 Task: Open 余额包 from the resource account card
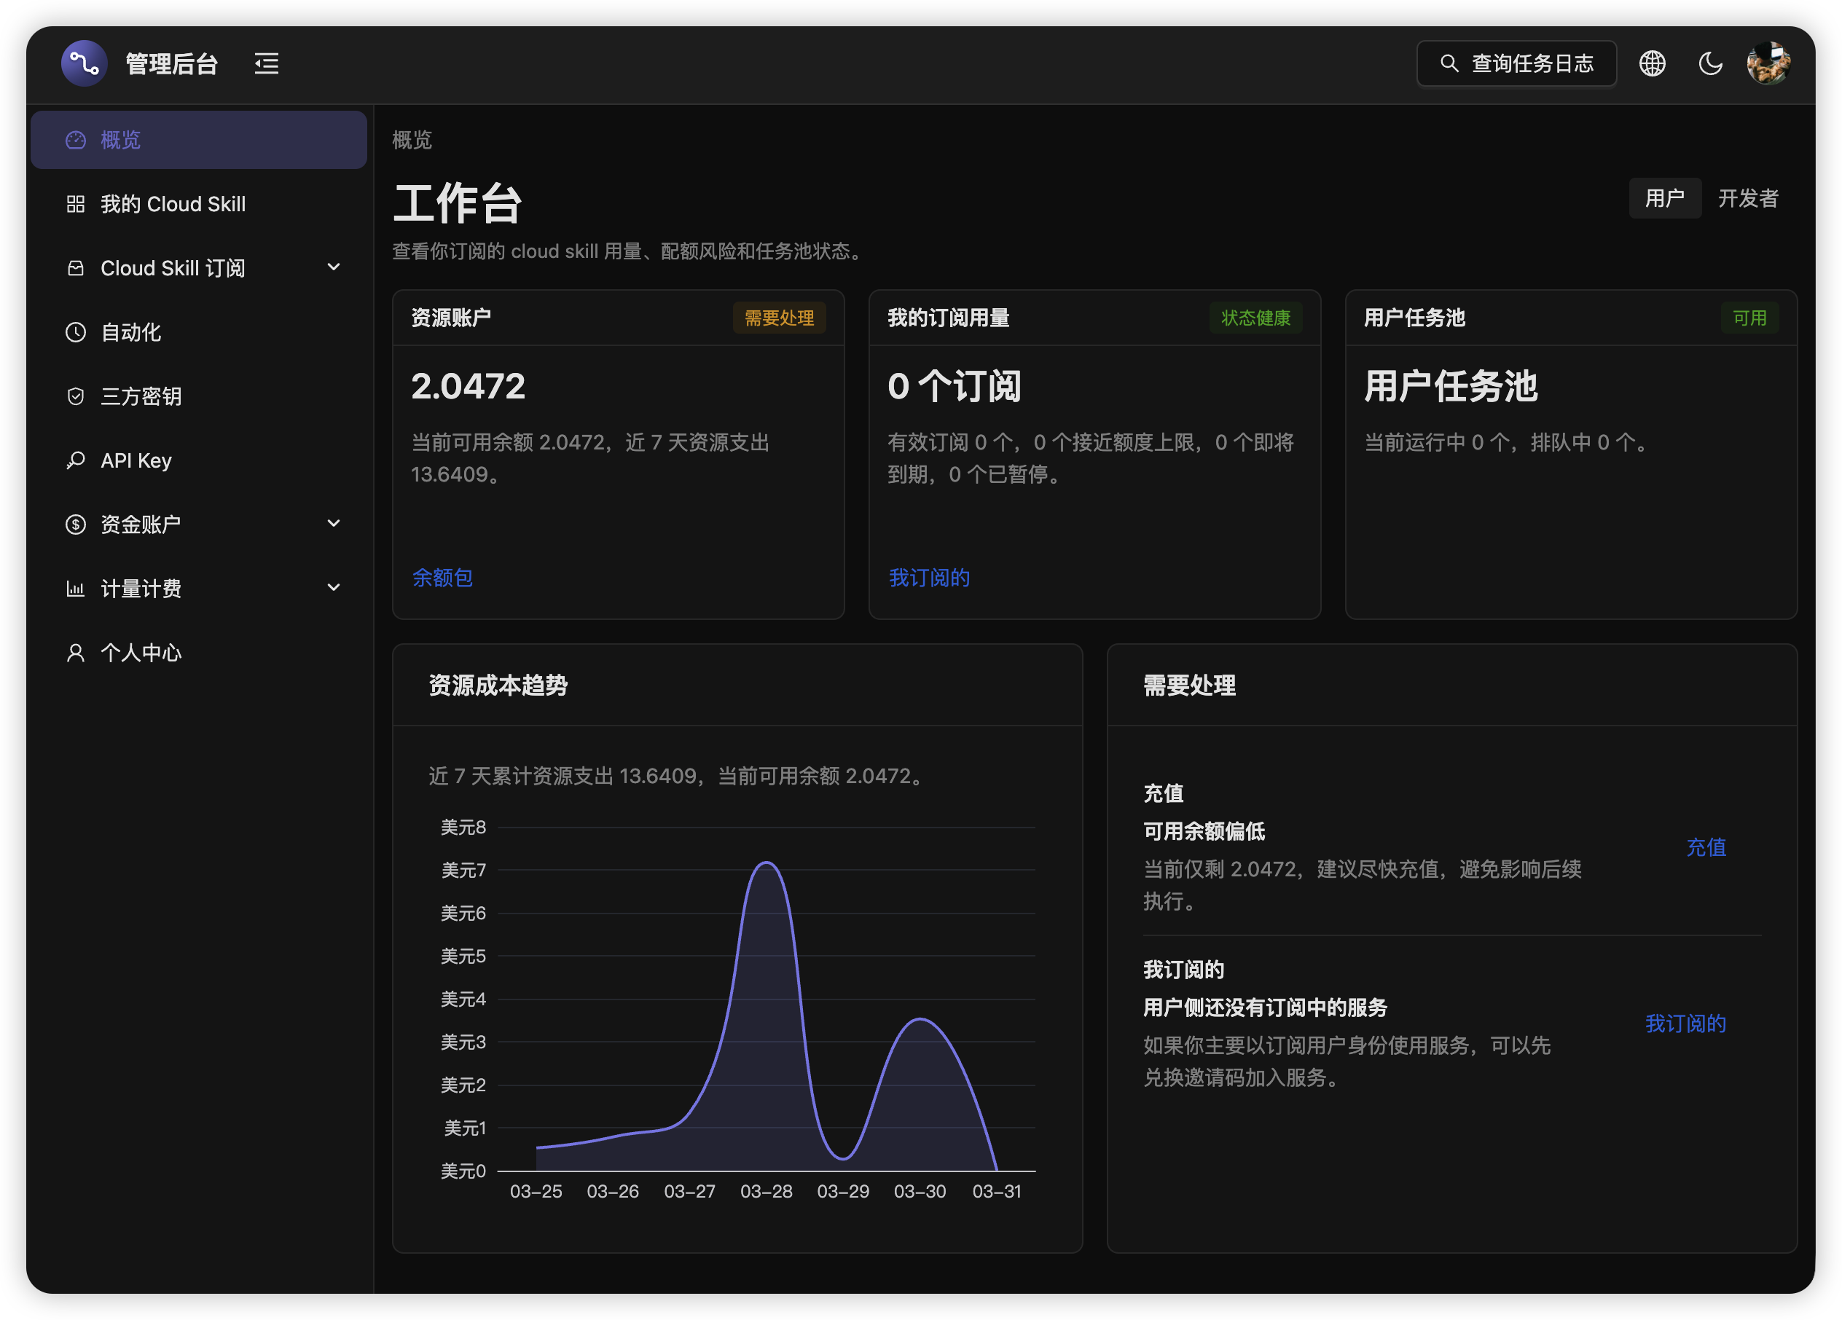click(442, 577)
